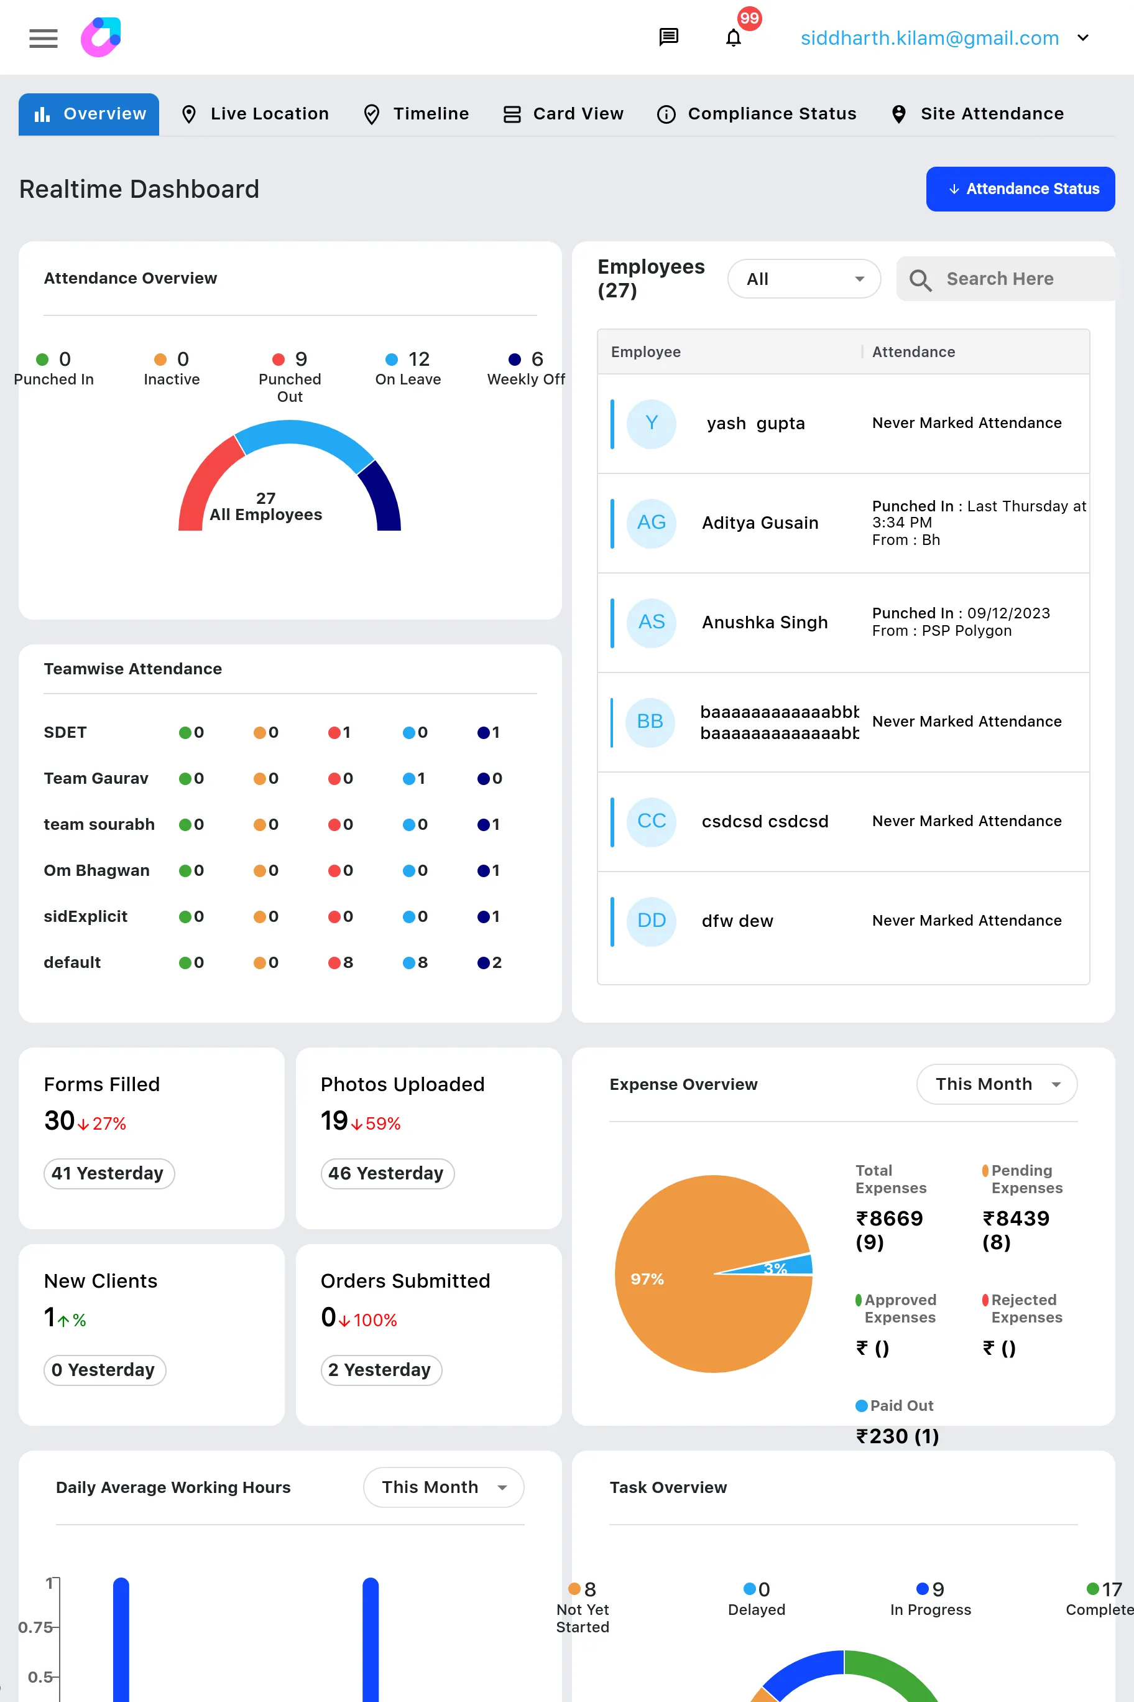Switch to the Overview tab
This screenshot has width=1134, height=1702.
point(89,114)
